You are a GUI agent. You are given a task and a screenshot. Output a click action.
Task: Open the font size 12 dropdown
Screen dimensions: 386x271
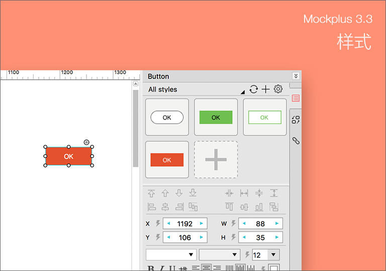click(273, 254)
